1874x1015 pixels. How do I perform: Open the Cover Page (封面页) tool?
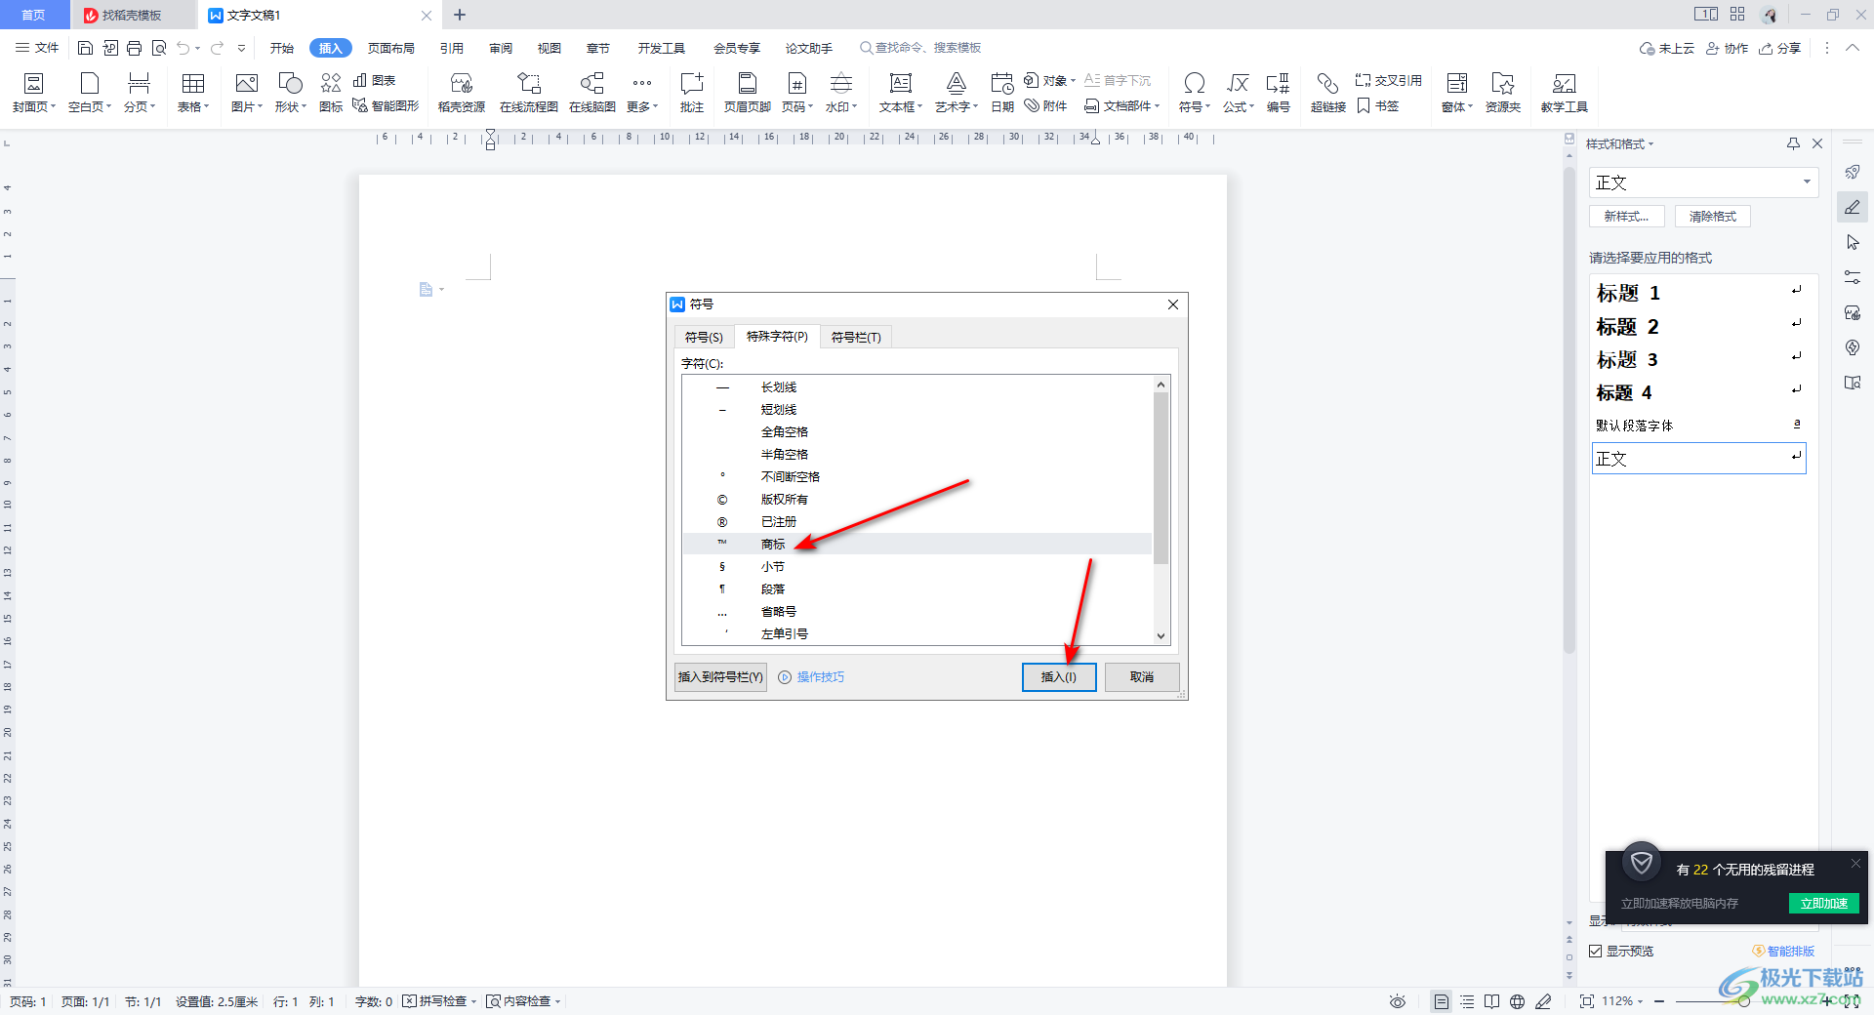tap(34, 93)
